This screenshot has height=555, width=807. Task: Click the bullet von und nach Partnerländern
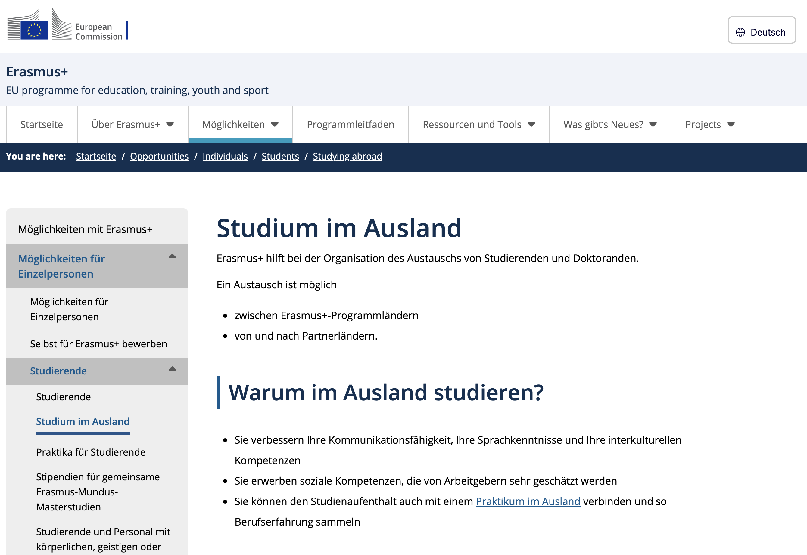coord(306,336)
